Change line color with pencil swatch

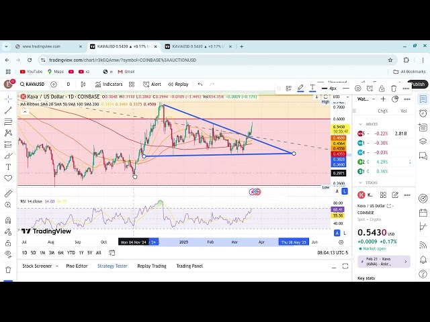(x=300, y=88)
